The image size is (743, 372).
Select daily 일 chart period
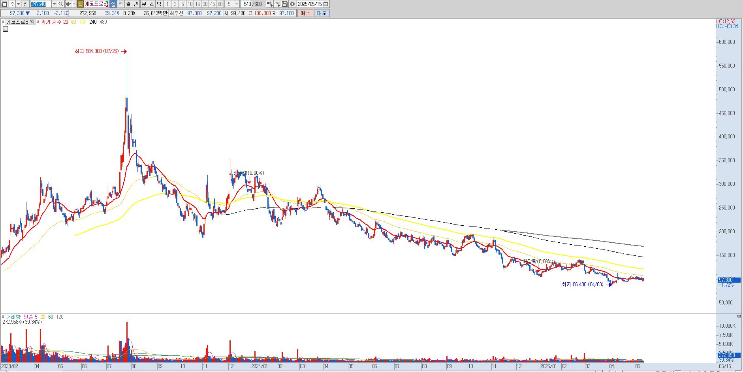point(113,4)
